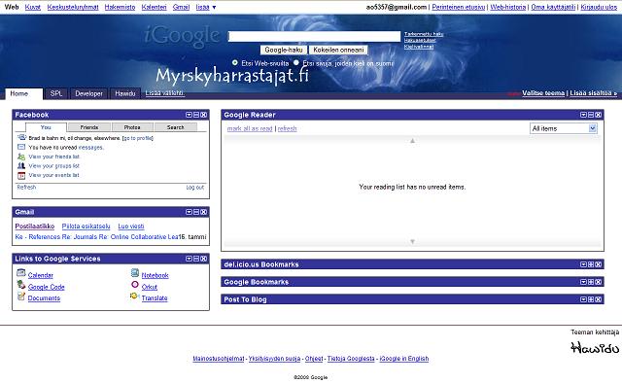Expand the del.icio.us Bookmarks gadget
The image size is (622, 384).
click(x=591, y=264)
